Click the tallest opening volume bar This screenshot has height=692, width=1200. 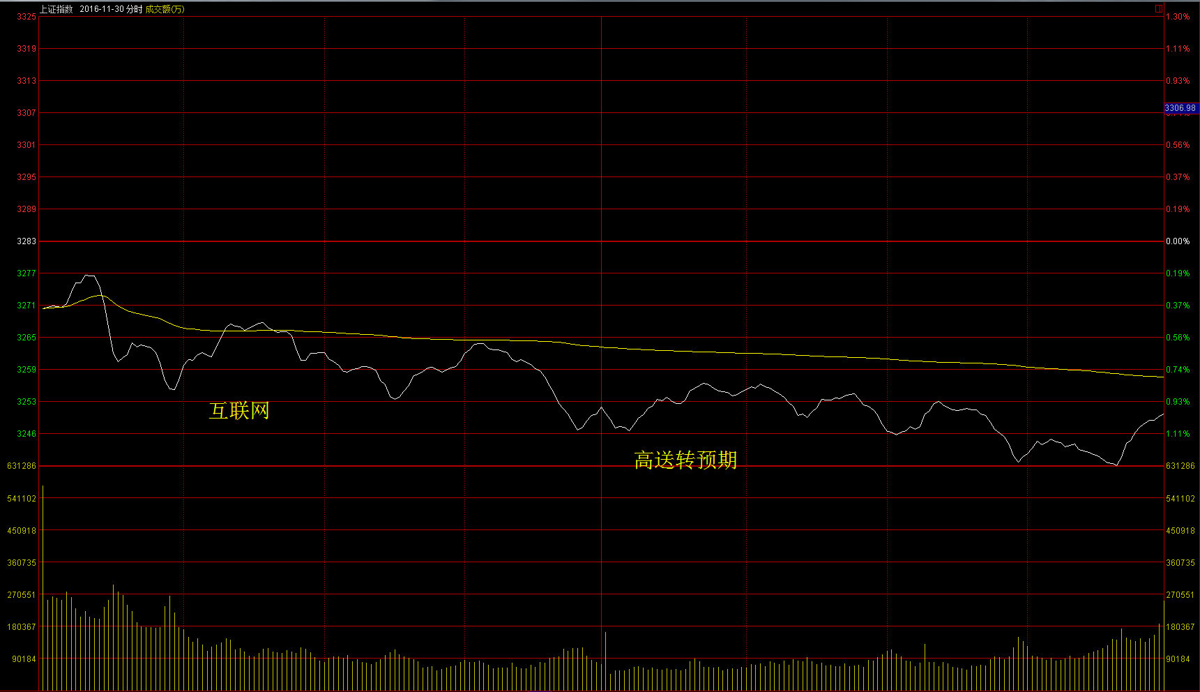pos(43,586)
